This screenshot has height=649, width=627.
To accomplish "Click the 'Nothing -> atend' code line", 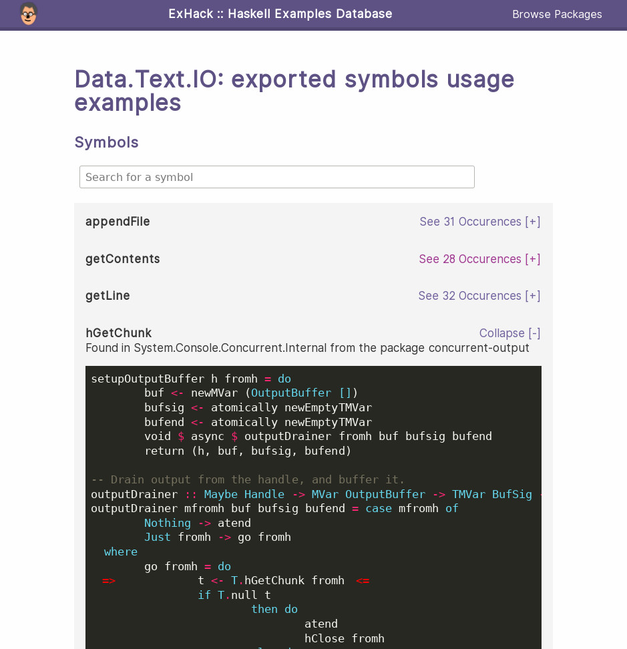I will (x=198, y=523).
